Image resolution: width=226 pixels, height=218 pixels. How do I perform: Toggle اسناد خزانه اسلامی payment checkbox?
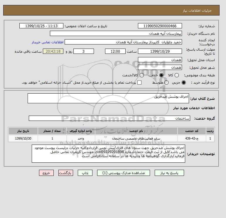point(139,83)
